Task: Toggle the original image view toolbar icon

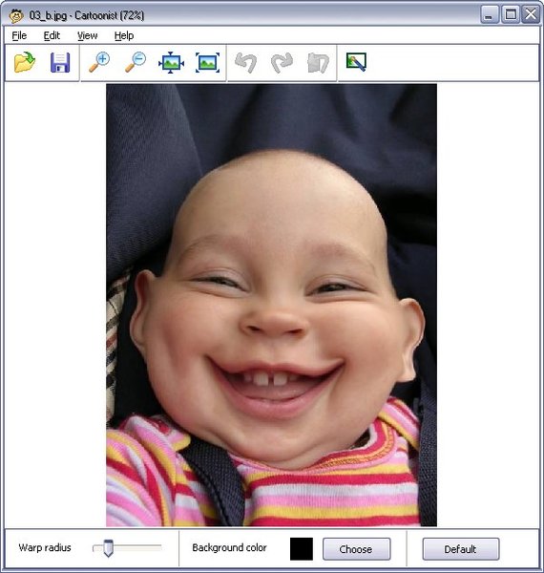Action: pyautogui.click(x=356, y=62)
